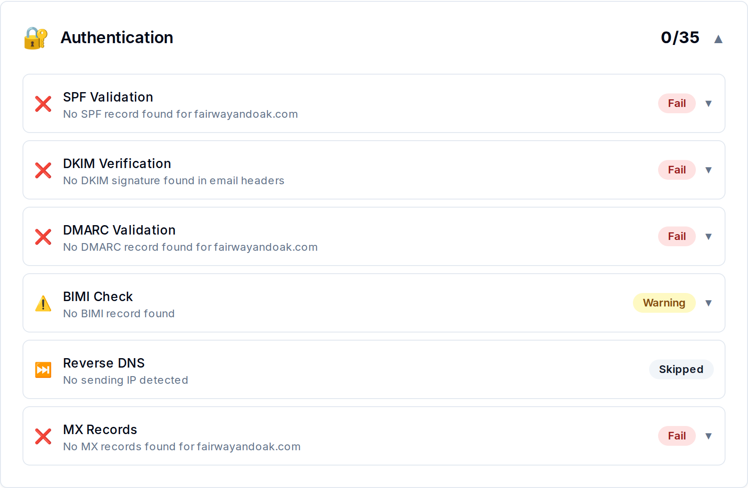Expand the MX Records details arrow
This screenshot has width=748, height=488.
(x=708, y=436)
